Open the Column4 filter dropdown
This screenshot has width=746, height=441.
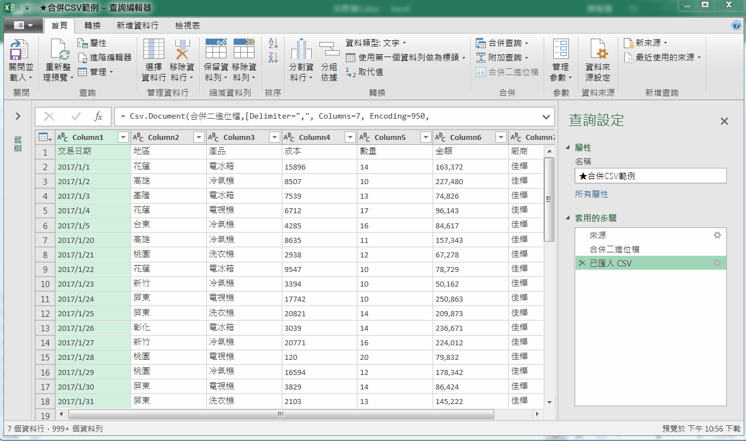[x=350, y=138]
